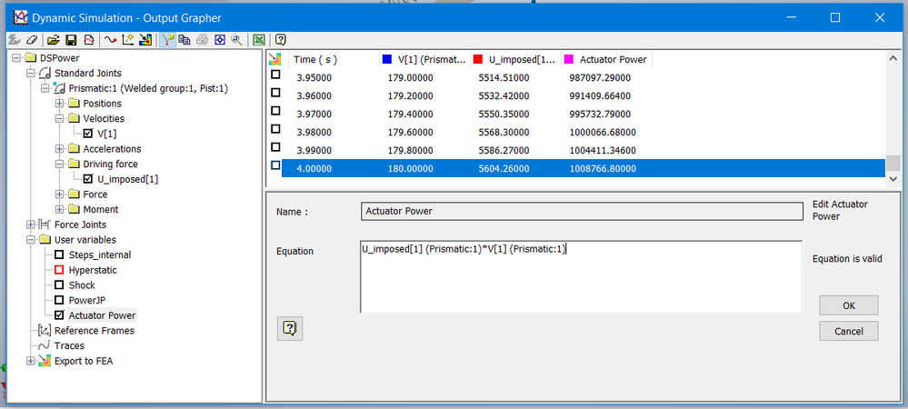Enable the PowerJP user variable checkbox
The height and width of the screenshot is (409, 908).
[58, 300]
